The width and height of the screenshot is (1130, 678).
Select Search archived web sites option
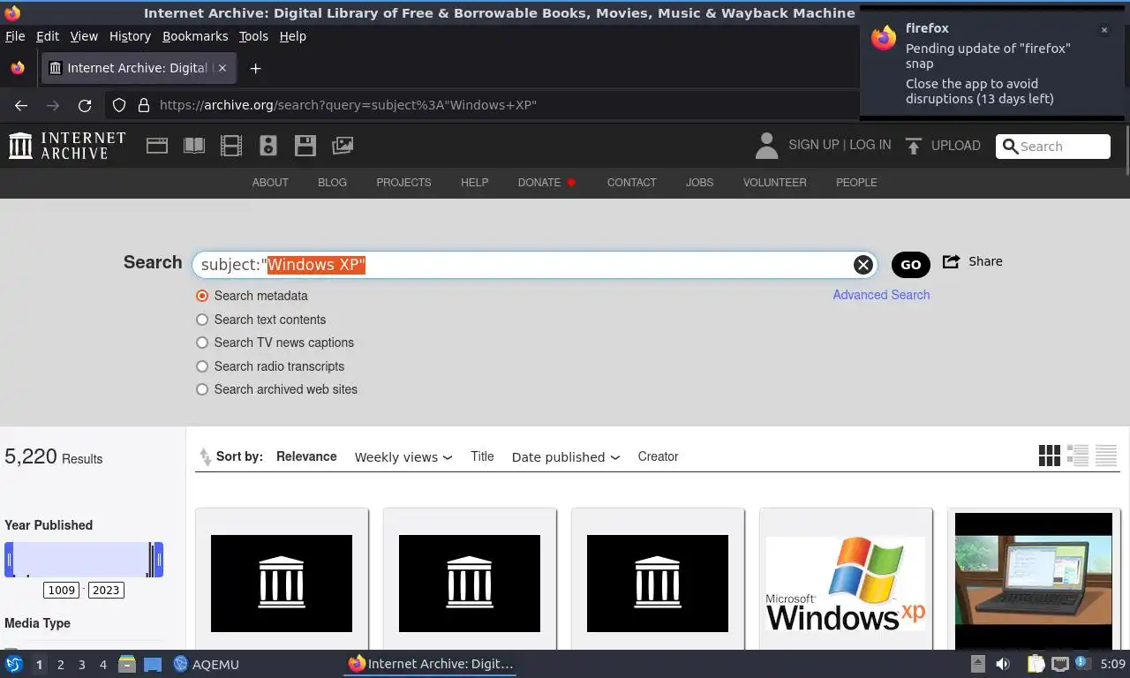click(202, 389)
